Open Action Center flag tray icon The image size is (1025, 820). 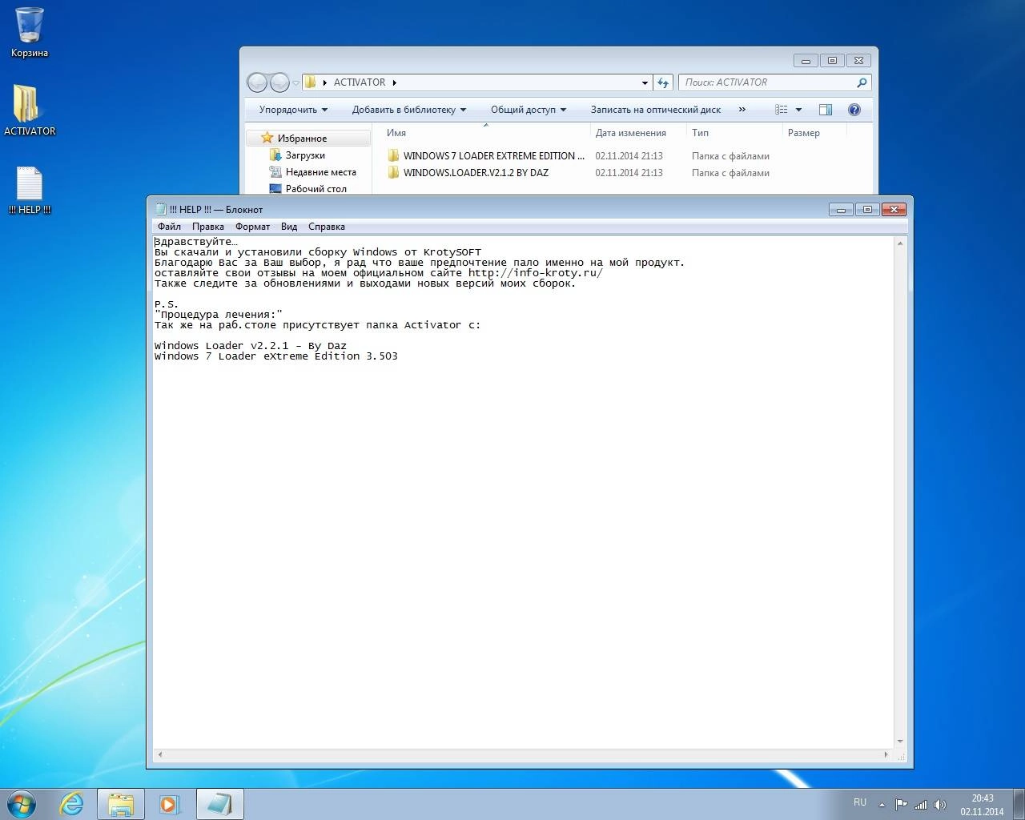[902, 805]
